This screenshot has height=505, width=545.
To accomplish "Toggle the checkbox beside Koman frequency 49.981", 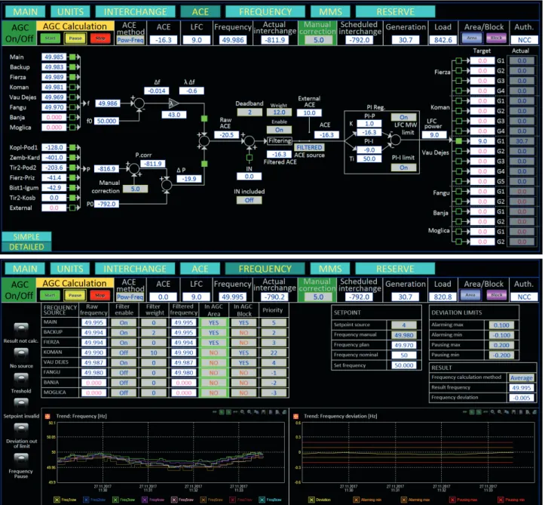I will (x=72, y=87).
